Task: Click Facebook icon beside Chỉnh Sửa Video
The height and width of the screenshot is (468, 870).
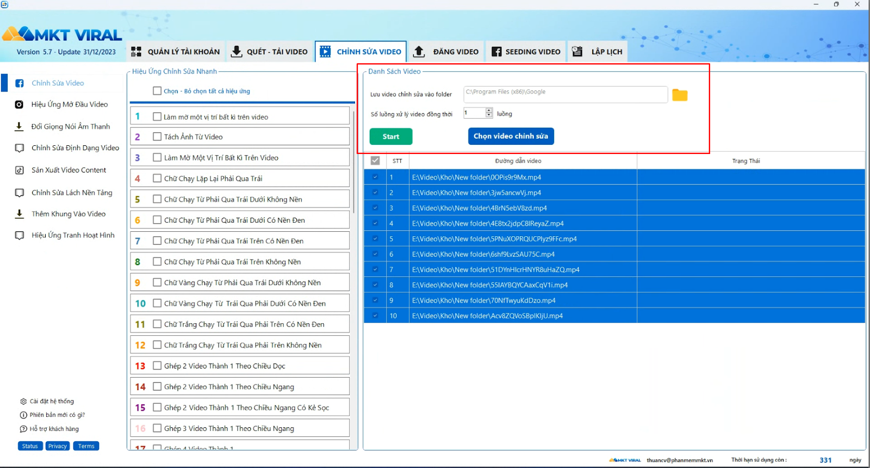Action: click(x=20, y=83)
